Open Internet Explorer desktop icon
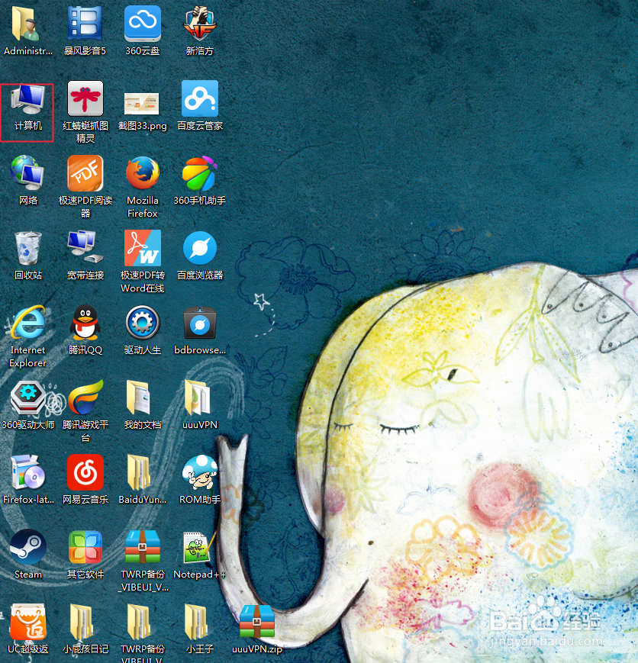The height and width of the screenshot is (663, 638). (27, 322)
